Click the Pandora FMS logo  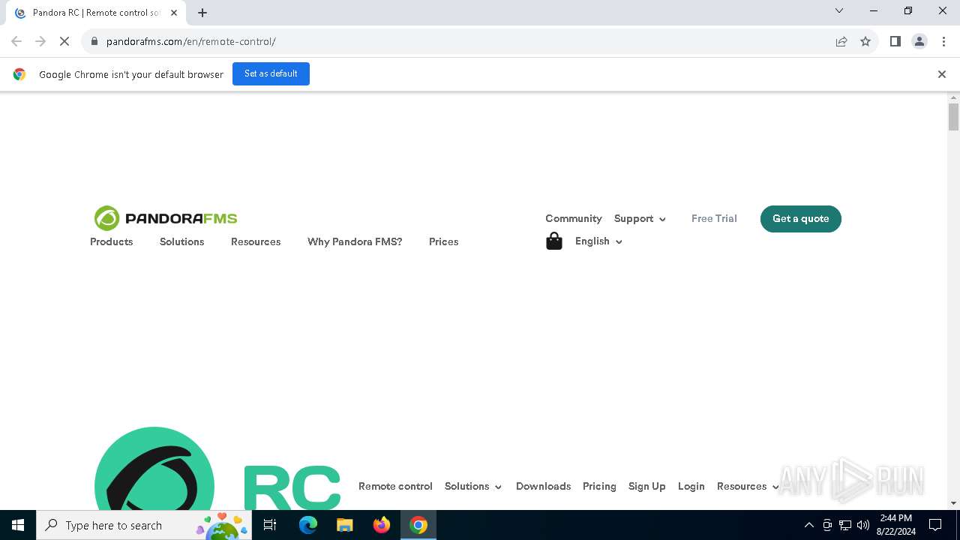166,218
